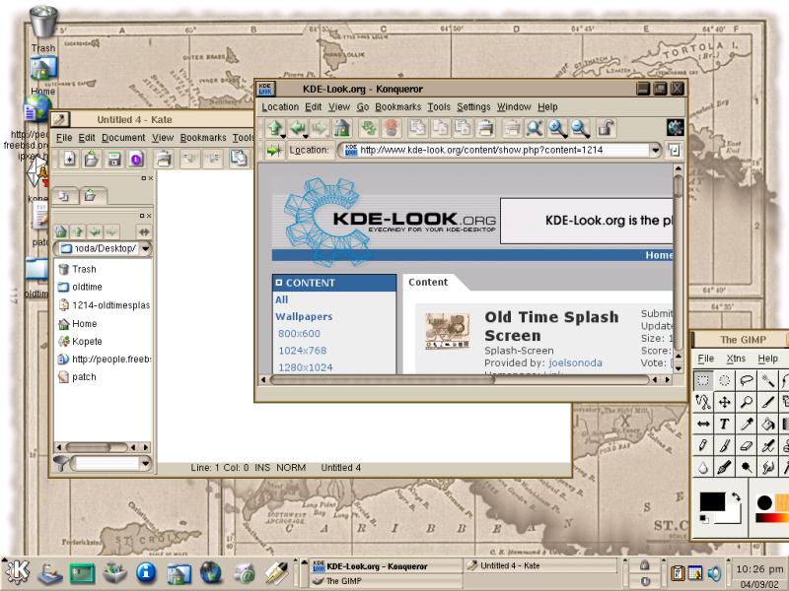Open the Xtns menu in GIMP
Viewport: 789px width, 591px height.
(736, 359)
